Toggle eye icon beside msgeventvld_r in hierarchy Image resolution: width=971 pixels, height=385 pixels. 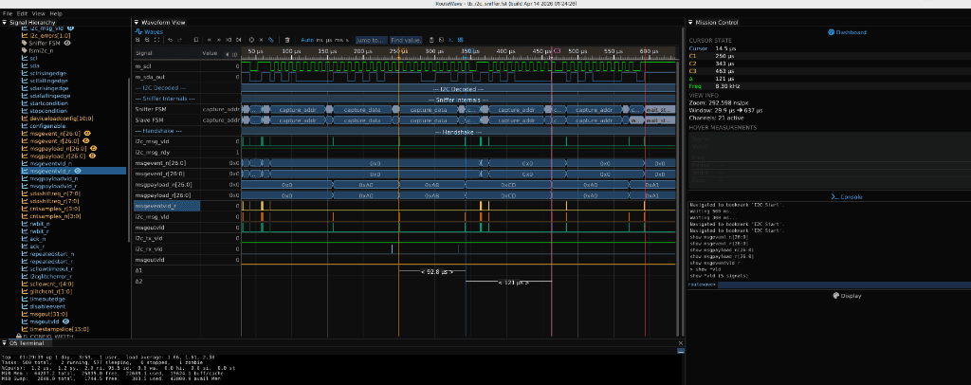(x=77, y=171)
